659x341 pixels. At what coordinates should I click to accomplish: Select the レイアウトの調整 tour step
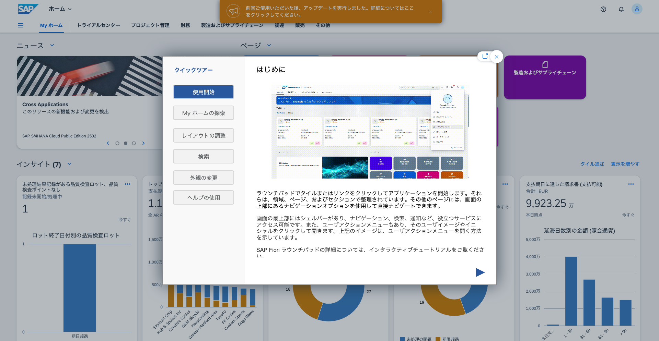pos(204,135)
